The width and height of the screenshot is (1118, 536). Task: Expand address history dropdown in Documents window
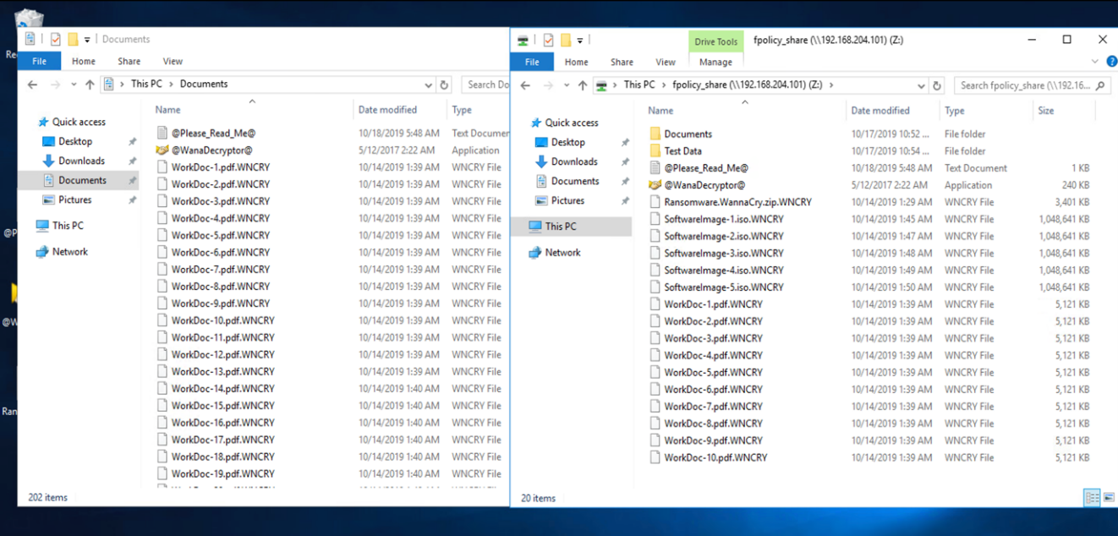coord(428,85)
